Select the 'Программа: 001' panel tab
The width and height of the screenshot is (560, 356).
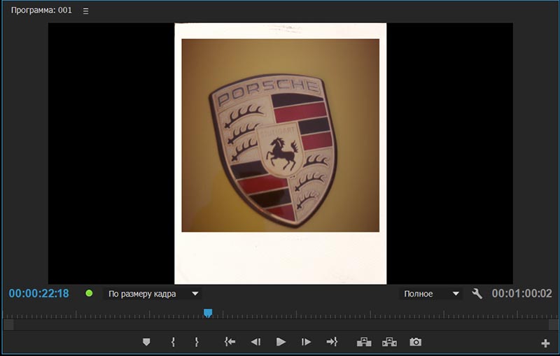pyautogui.click(x=41, y=10)
